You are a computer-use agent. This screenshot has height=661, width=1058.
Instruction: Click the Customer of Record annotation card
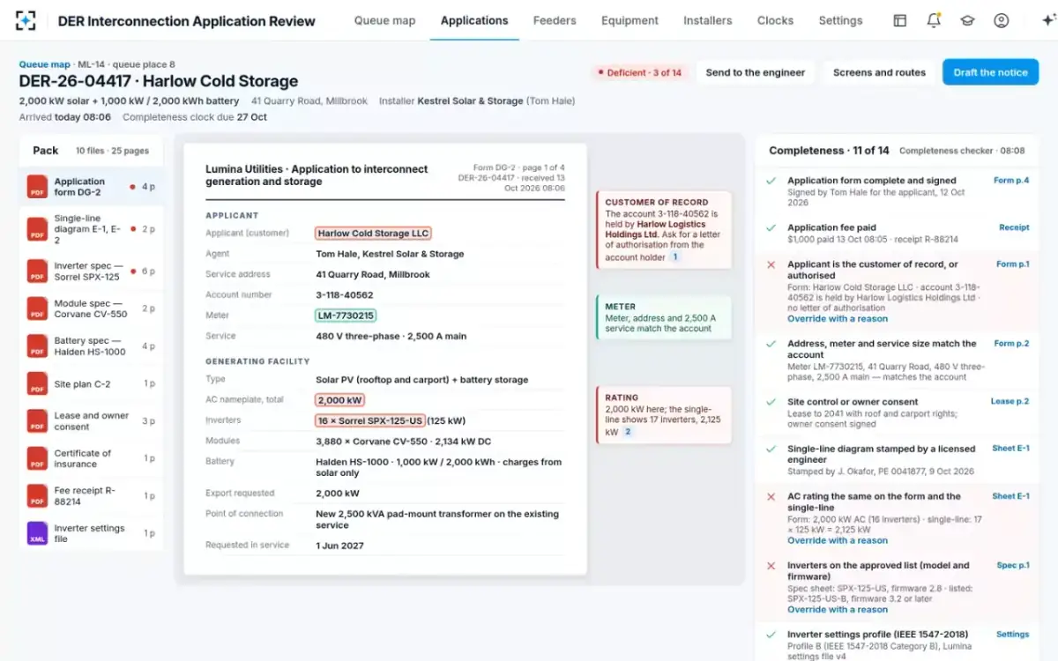click(664, 230)
